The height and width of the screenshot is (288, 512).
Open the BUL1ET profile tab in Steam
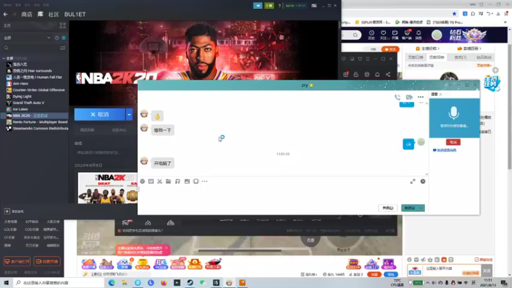75,14
